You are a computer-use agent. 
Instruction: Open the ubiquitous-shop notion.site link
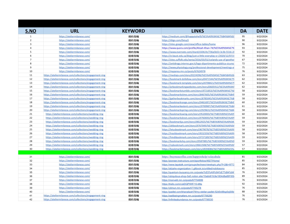click(198, 176)
